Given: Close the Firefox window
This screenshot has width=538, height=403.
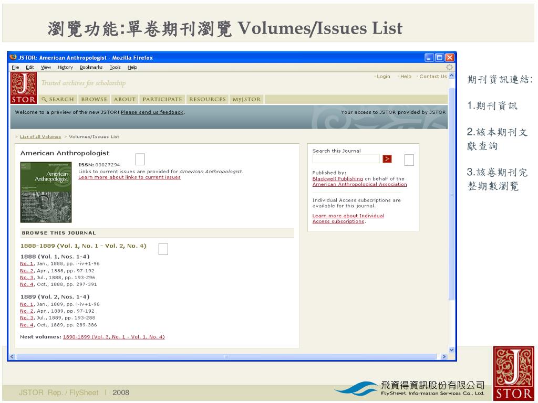Looking at the screenshot, I should pyautogui.click(x=450, y=58).
